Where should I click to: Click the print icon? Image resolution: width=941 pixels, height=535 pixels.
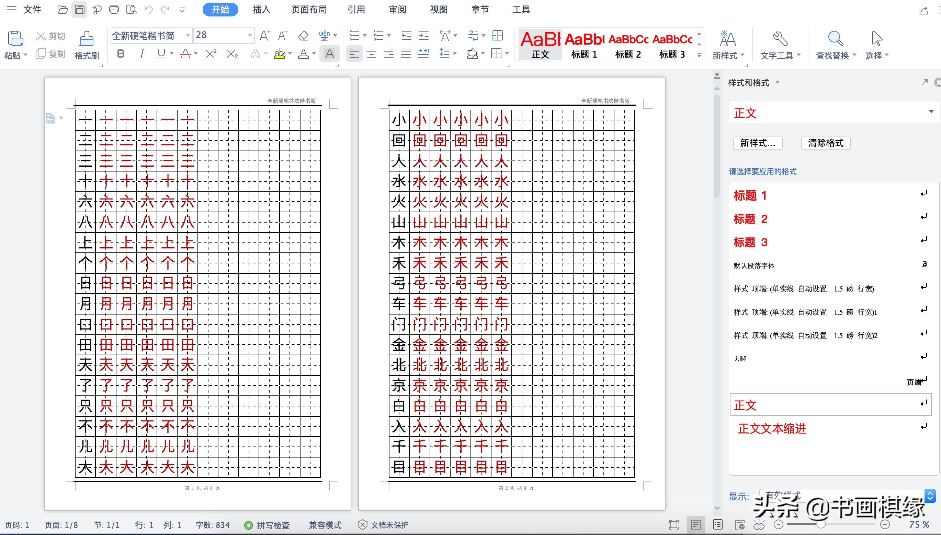click(114, 10)
